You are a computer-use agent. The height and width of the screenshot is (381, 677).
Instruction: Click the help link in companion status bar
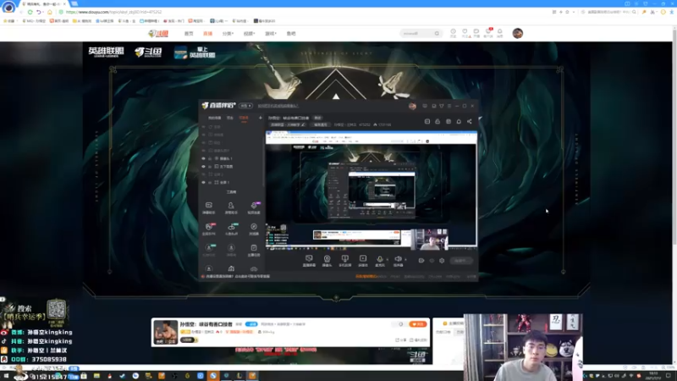click(x=236, y=277)
